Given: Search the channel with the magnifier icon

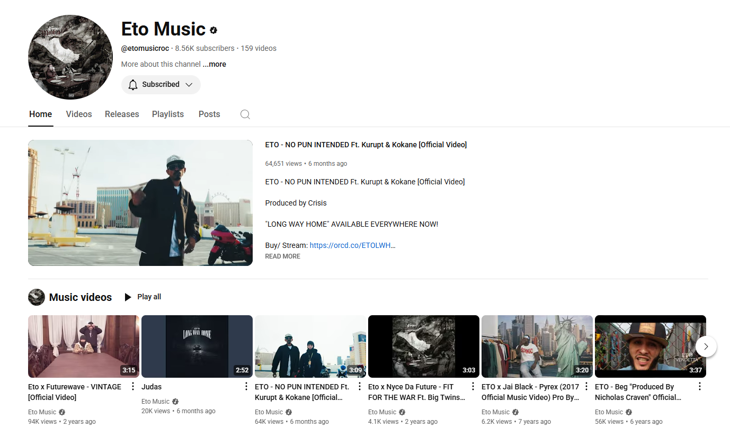Looking at the screenshot, I should [245, 114].
